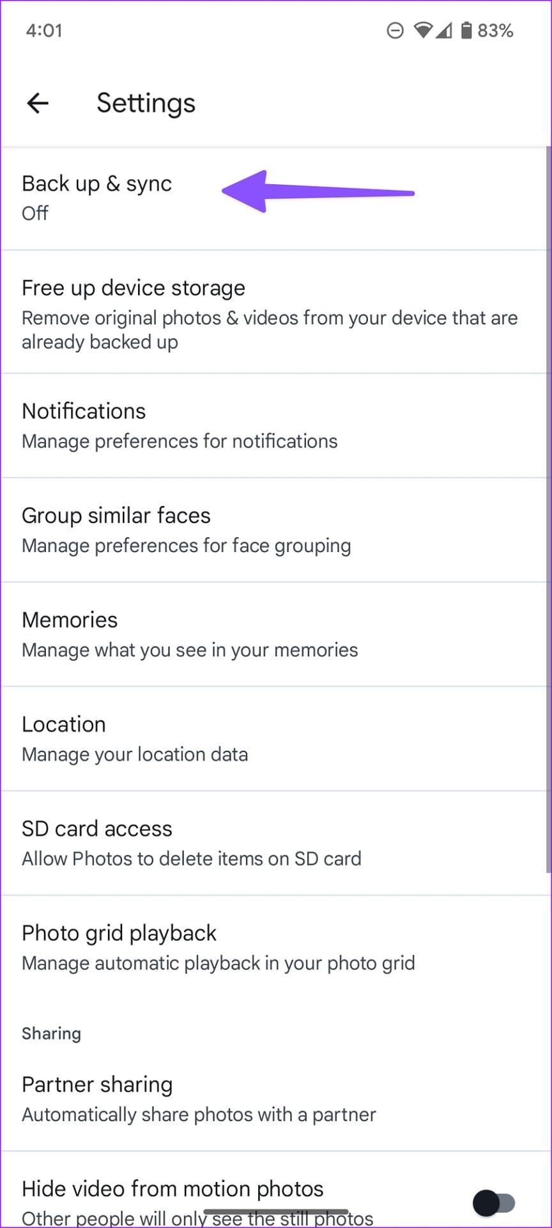The height and width of the screenshot is (1228, 552).
Task: Tap the back arrow icon
Action: [38, 103]
